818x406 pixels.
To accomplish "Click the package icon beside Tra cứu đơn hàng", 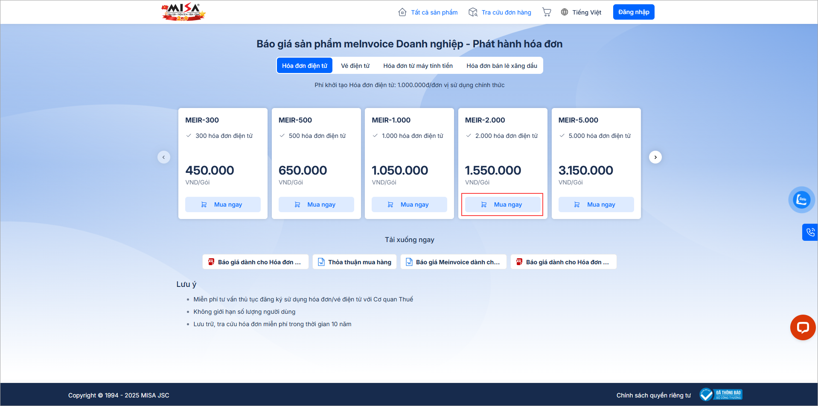I will click(473, 12).
